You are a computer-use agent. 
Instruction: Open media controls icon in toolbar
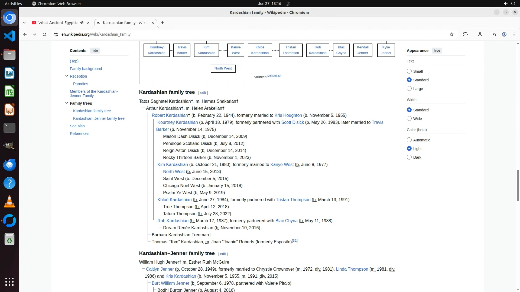pos(494,34)
